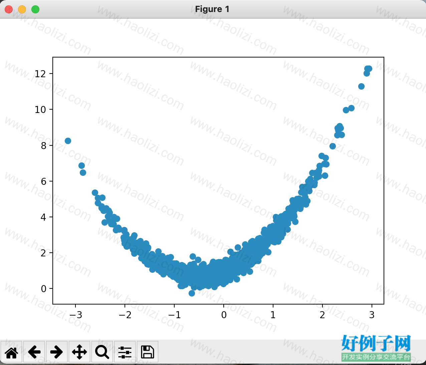Click x-axis tick label −3

[x=75, y=315]
